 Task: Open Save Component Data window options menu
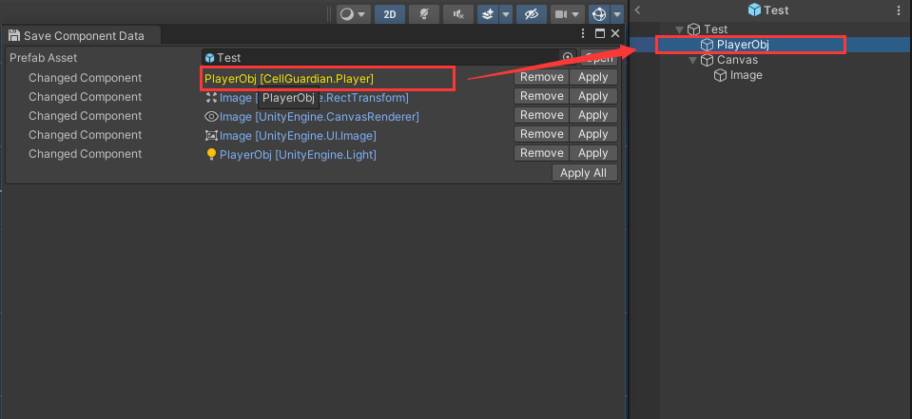584,33
